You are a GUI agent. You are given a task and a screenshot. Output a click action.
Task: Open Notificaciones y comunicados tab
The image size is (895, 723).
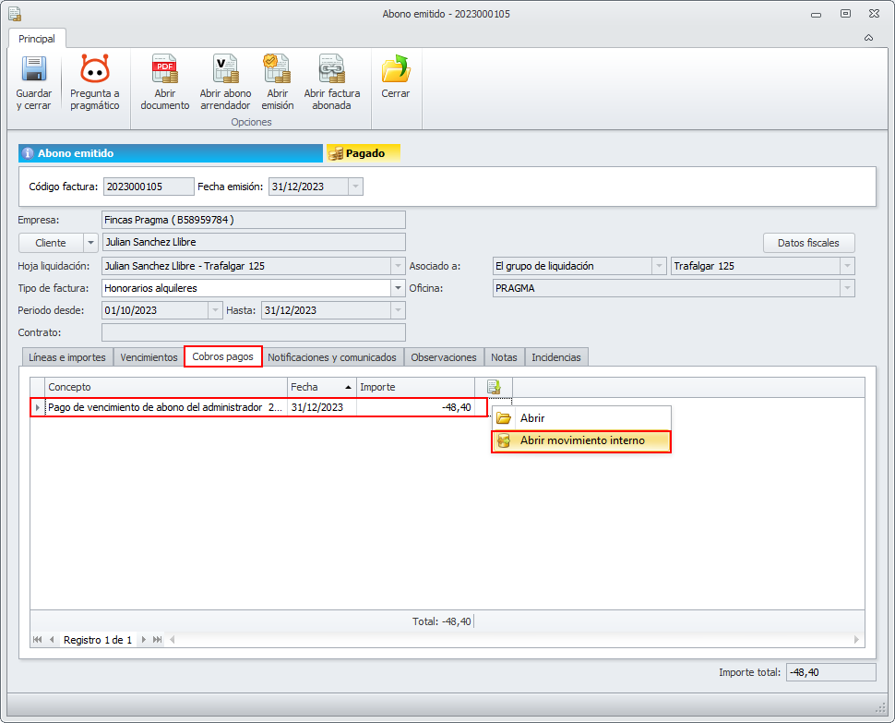[332, 357]
